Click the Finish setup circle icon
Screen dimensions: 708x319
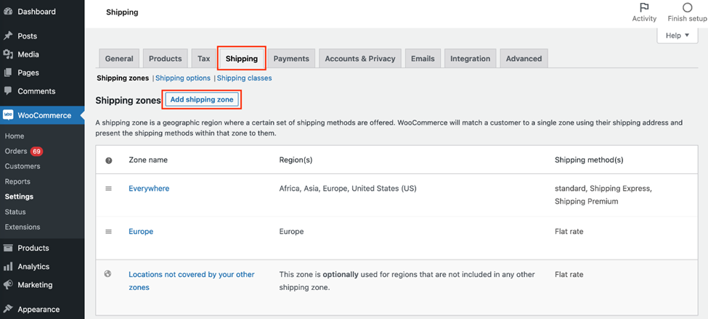tap(687, 8)
